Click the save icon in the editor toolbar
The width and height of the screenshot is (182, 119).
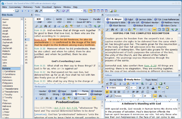click(x=107, y=96)
